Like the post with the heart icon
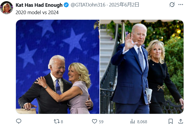Image resolution: width=188 pixels, height=125 pixels. coord(94,121)
